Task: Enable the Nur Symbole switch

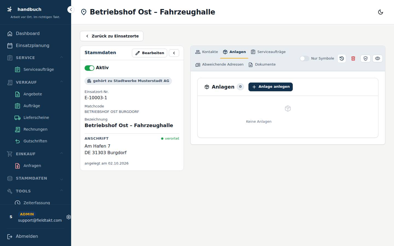Action: pyautogui.click(x=304, y=58)
